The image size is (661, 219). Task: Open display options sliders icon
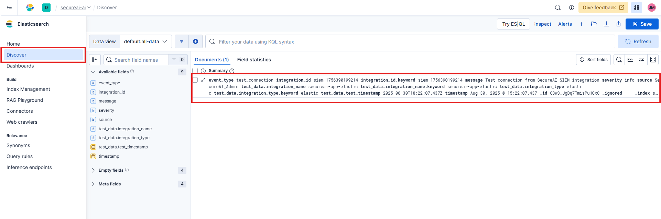[642, 60]
